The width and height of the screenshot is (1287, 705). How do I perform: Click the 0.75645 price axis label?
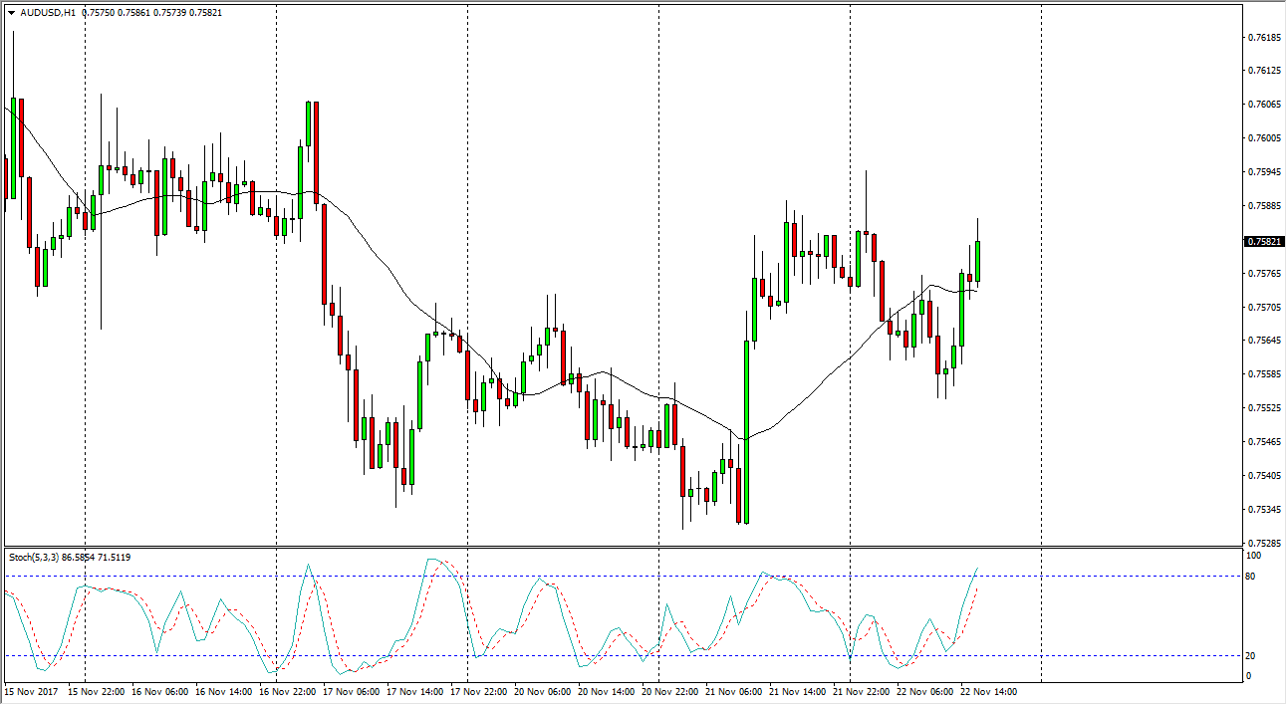pyautogui.click(x=1264, y=341)
